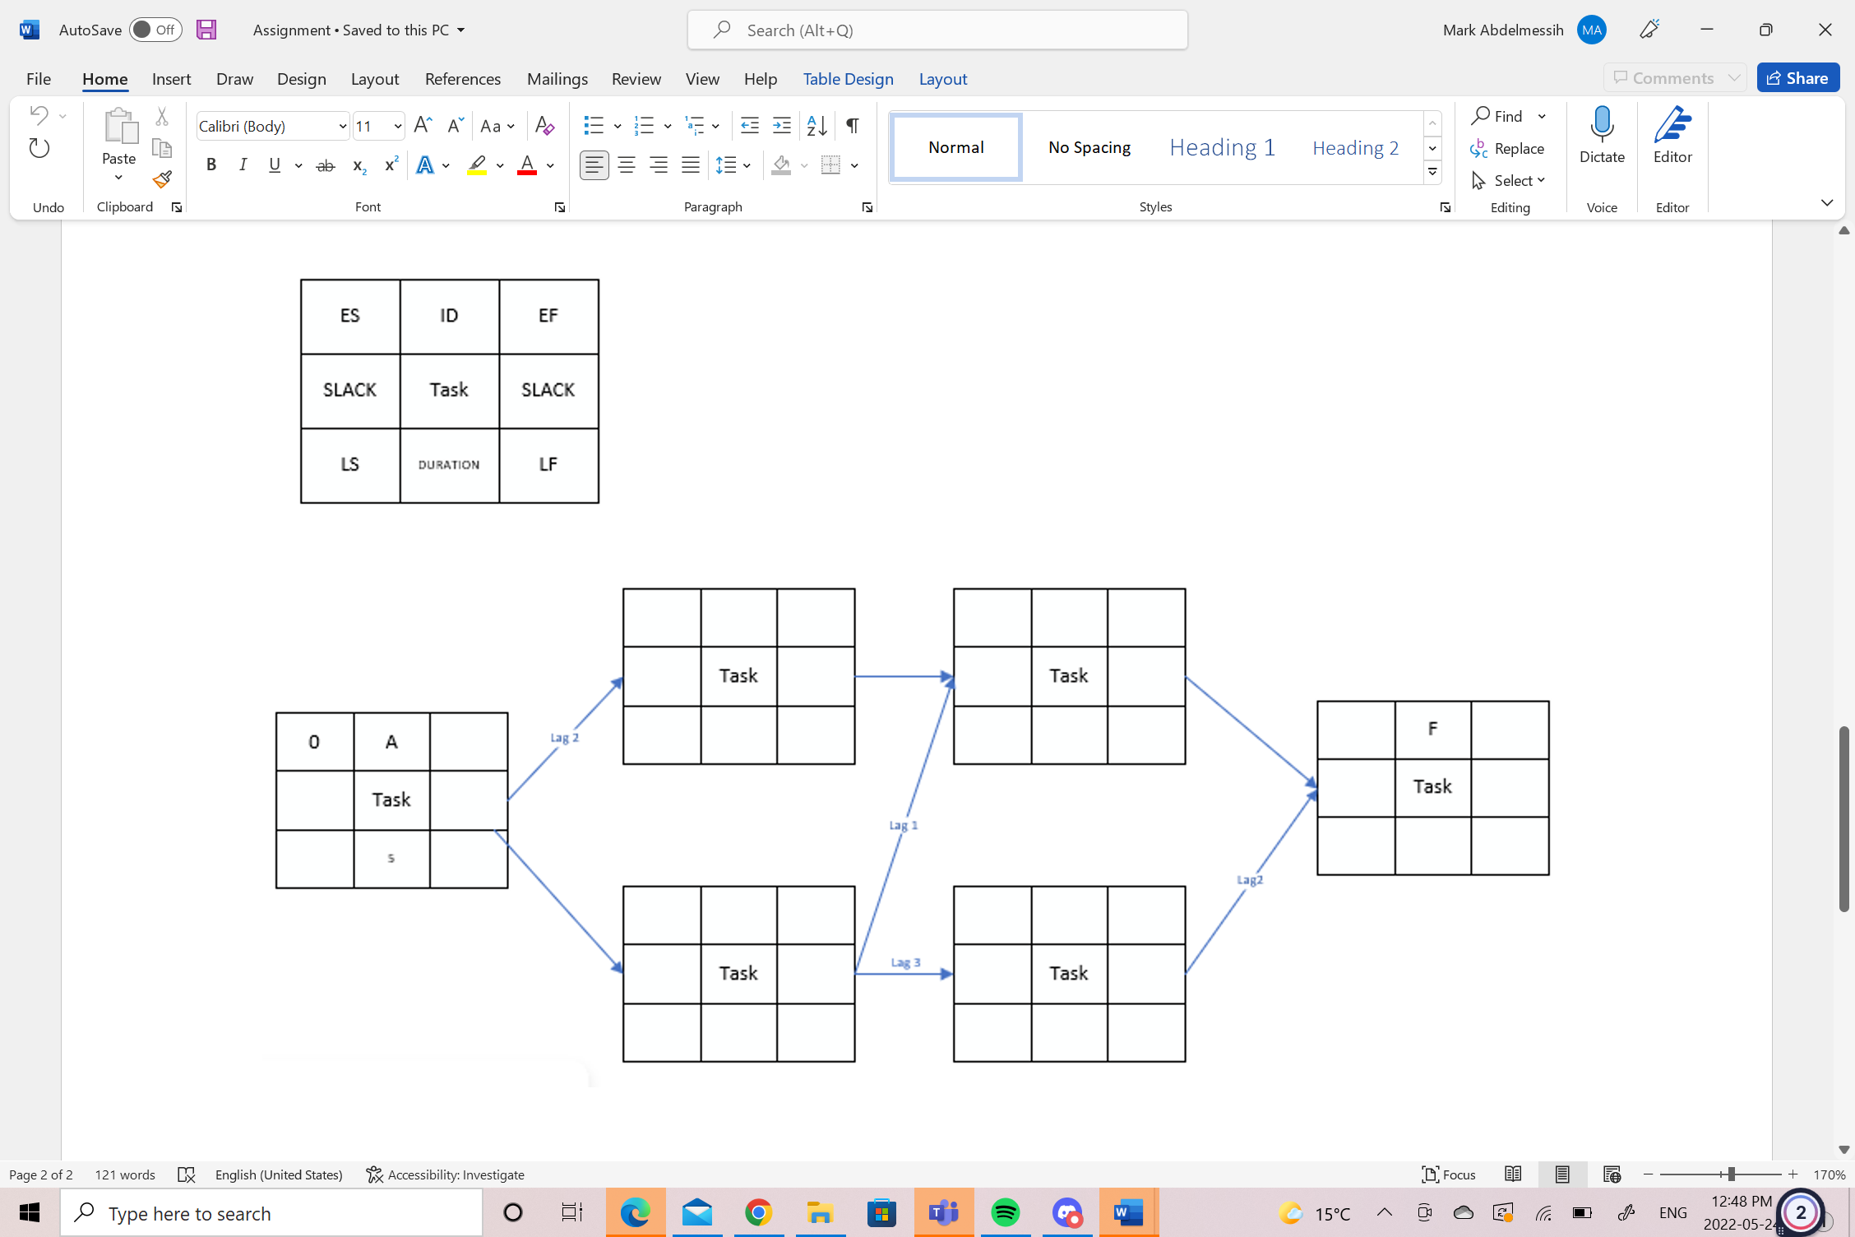Apply strikethrough formatting icon
The image size is (1855, 1237).
tap(326, 165)
